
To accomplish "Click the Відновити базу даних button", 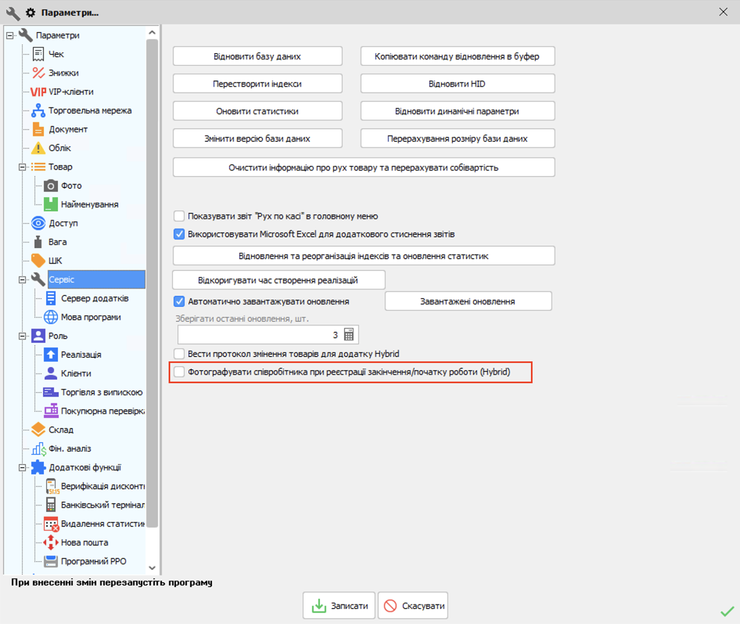I will [x=257, y=56].
